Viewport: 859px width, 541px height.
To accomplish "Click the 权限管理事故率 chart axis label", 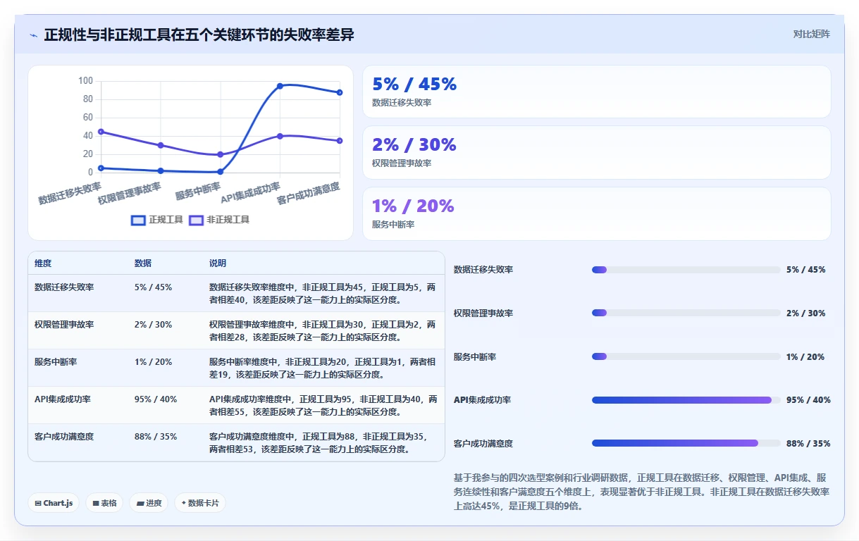I will 129,194.
